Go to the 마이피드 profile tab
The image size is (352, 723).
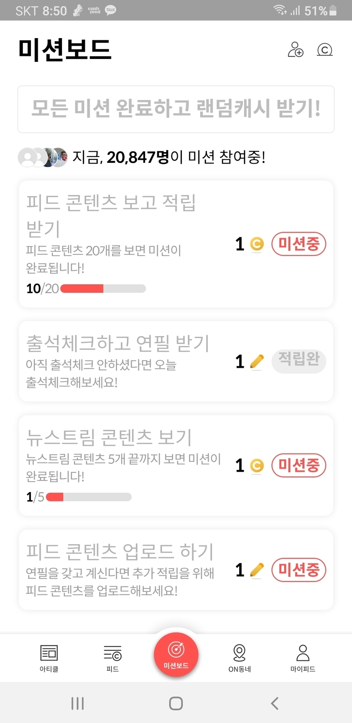point(303,657)
